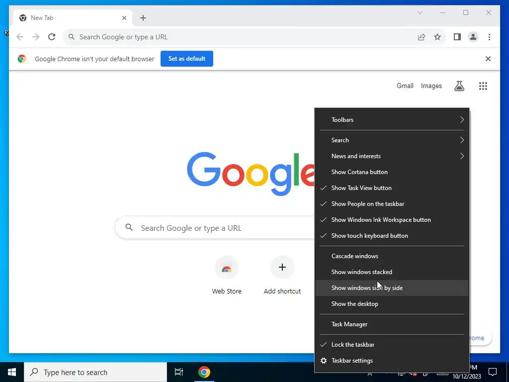
Task: Toggle Lock the taskbar
Action: point(392,345)
